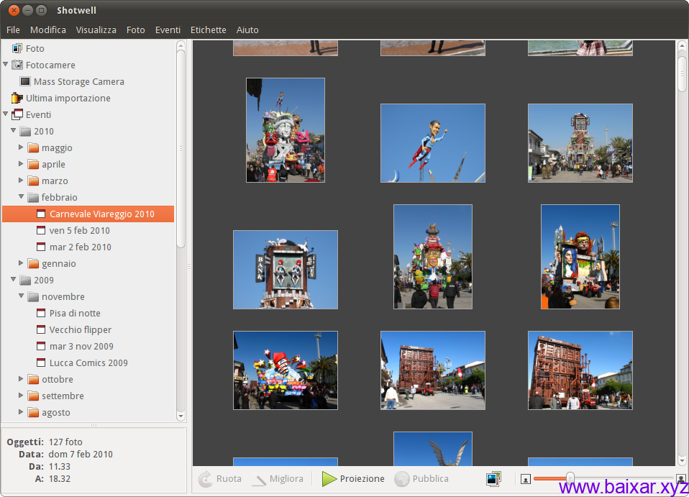The height and width of the screenshot is (497, 689).
Task: Expand the maggio folder
Action: point(22,147)
